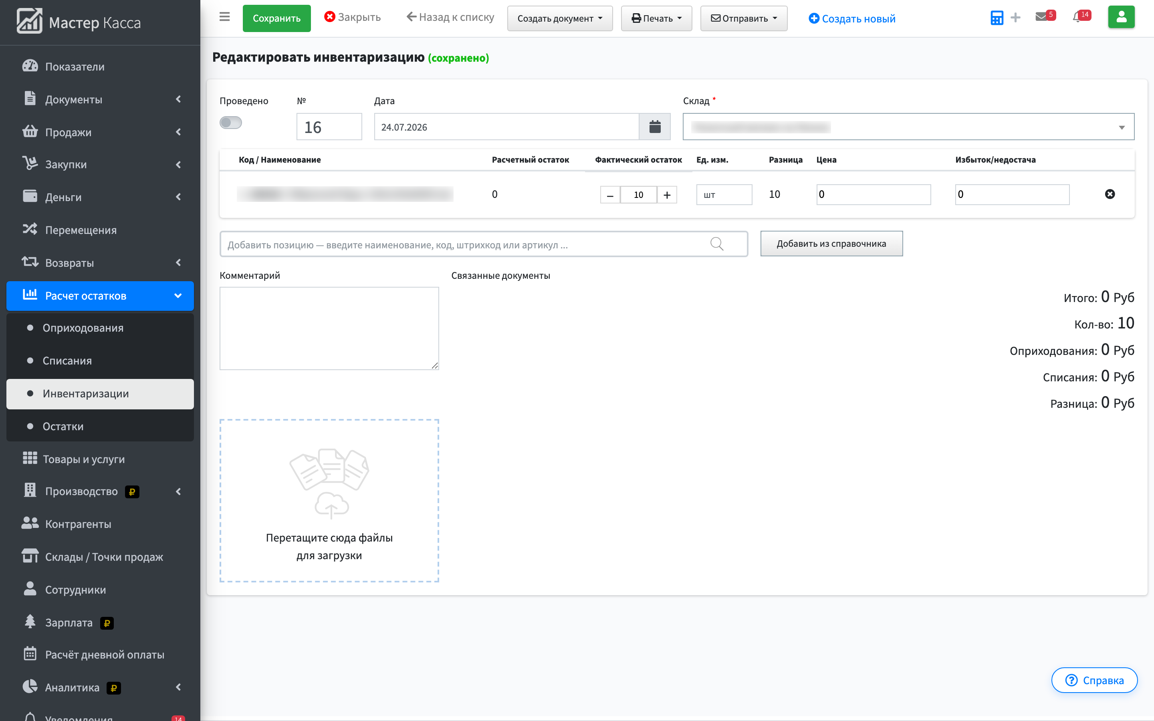
Task: Click Добавить из справочника button
Action: 831,244
